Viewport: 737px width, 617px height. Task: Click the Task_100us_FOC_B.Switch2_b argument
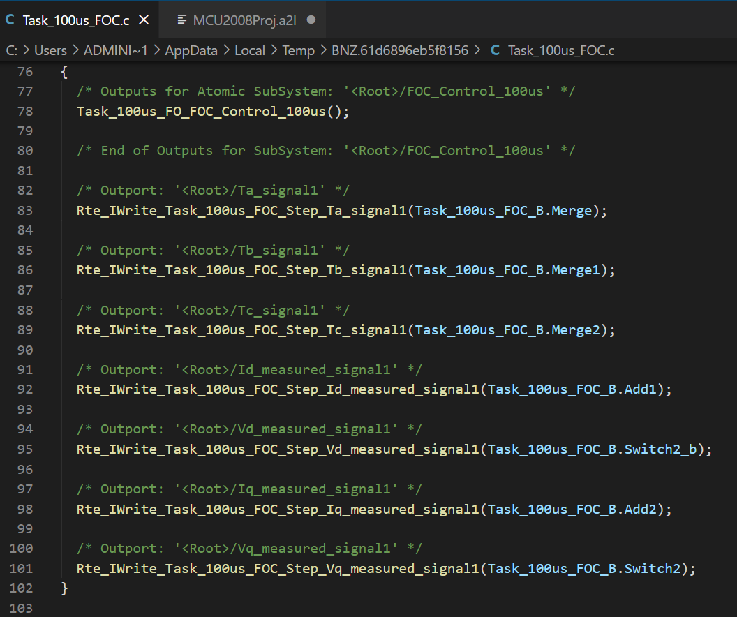[x=593, y=449]
